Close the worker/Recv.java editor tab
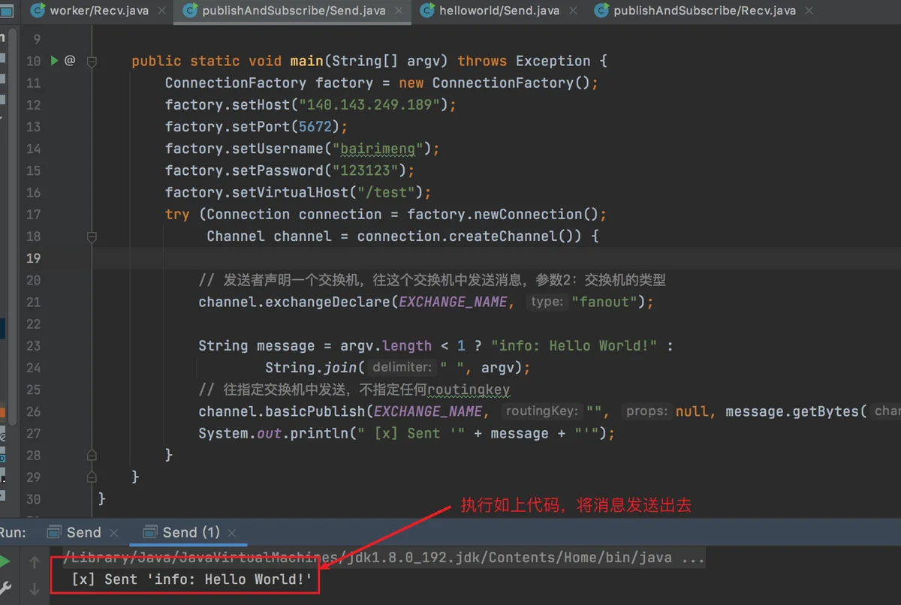Image resolution: width=901 pixels, height=605 pixels. (162, 11)
